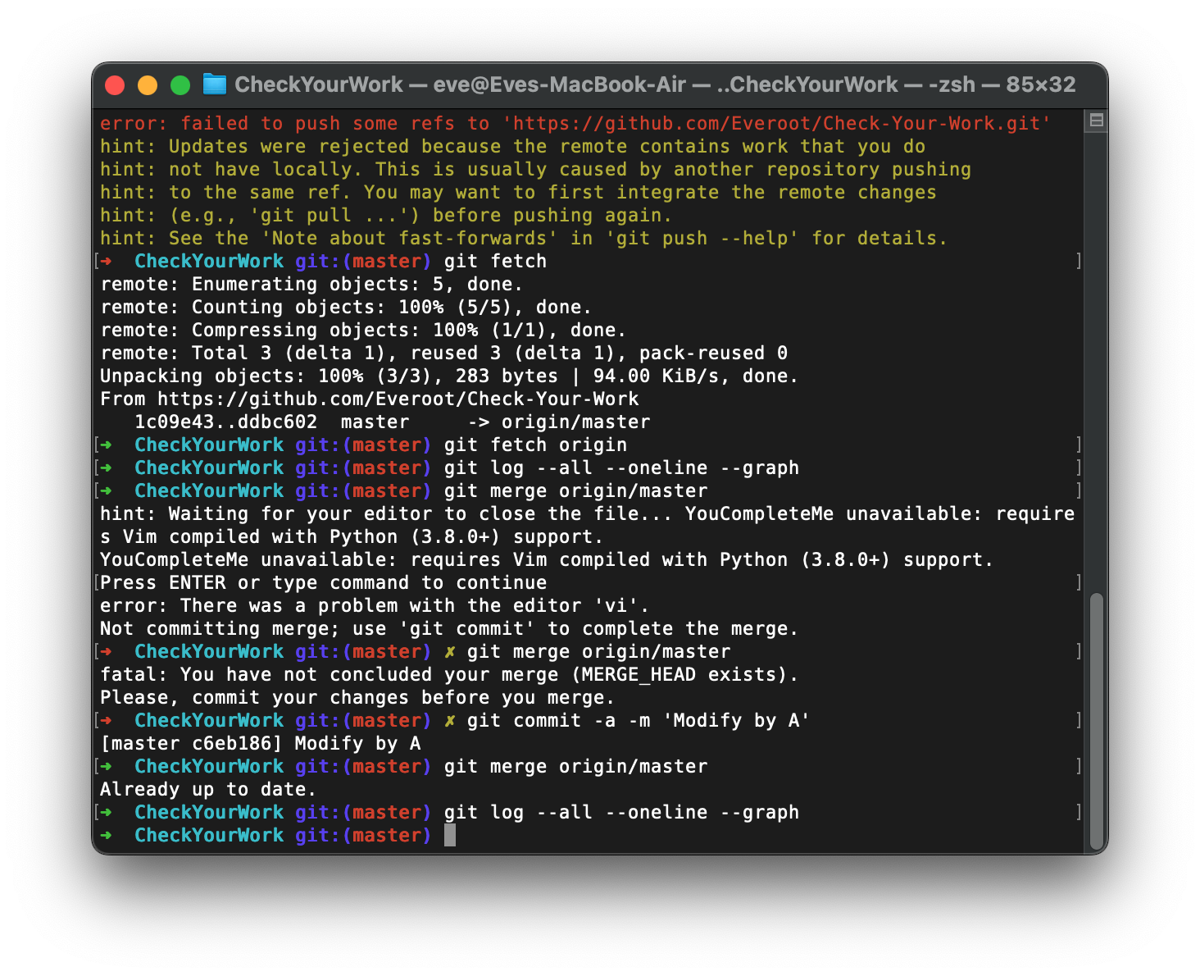This screenshot has height=976, width=1200.
Task: Click the hint line mentioning 'git pull ...'
Action: tap(386, 215)
